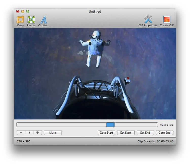The height and width of the screenshot is (165, 190).
Task: Step back with the minus button
Action: [21, 133]
